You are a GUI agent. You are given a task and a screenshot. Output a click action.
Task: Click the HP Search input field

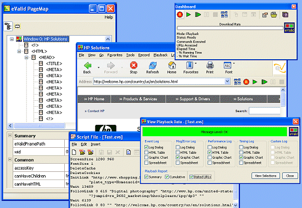click(x=264, y=111)
